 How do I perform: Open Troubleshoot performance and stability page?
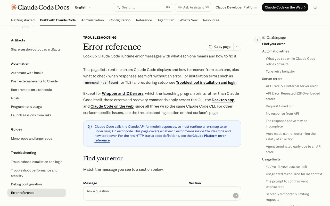coord(34,173)
